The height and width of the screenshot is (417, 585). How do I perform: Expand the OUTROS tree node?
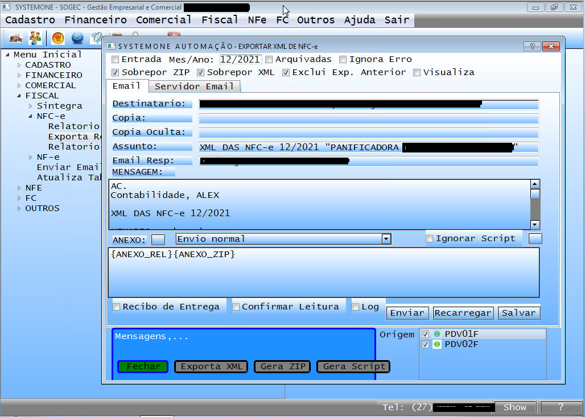tap(19, 208)
